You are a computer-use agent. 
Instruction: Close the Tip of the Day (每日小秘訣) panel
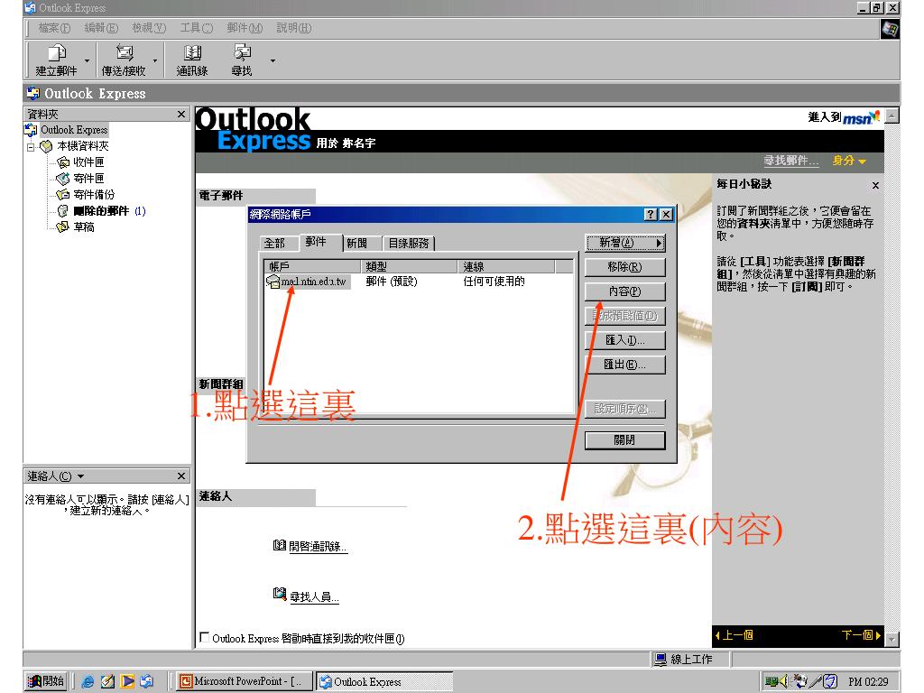click(875, 185)
